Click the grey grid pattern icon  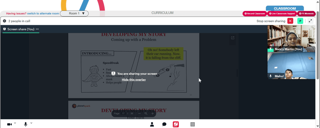[x=192, y=124]
